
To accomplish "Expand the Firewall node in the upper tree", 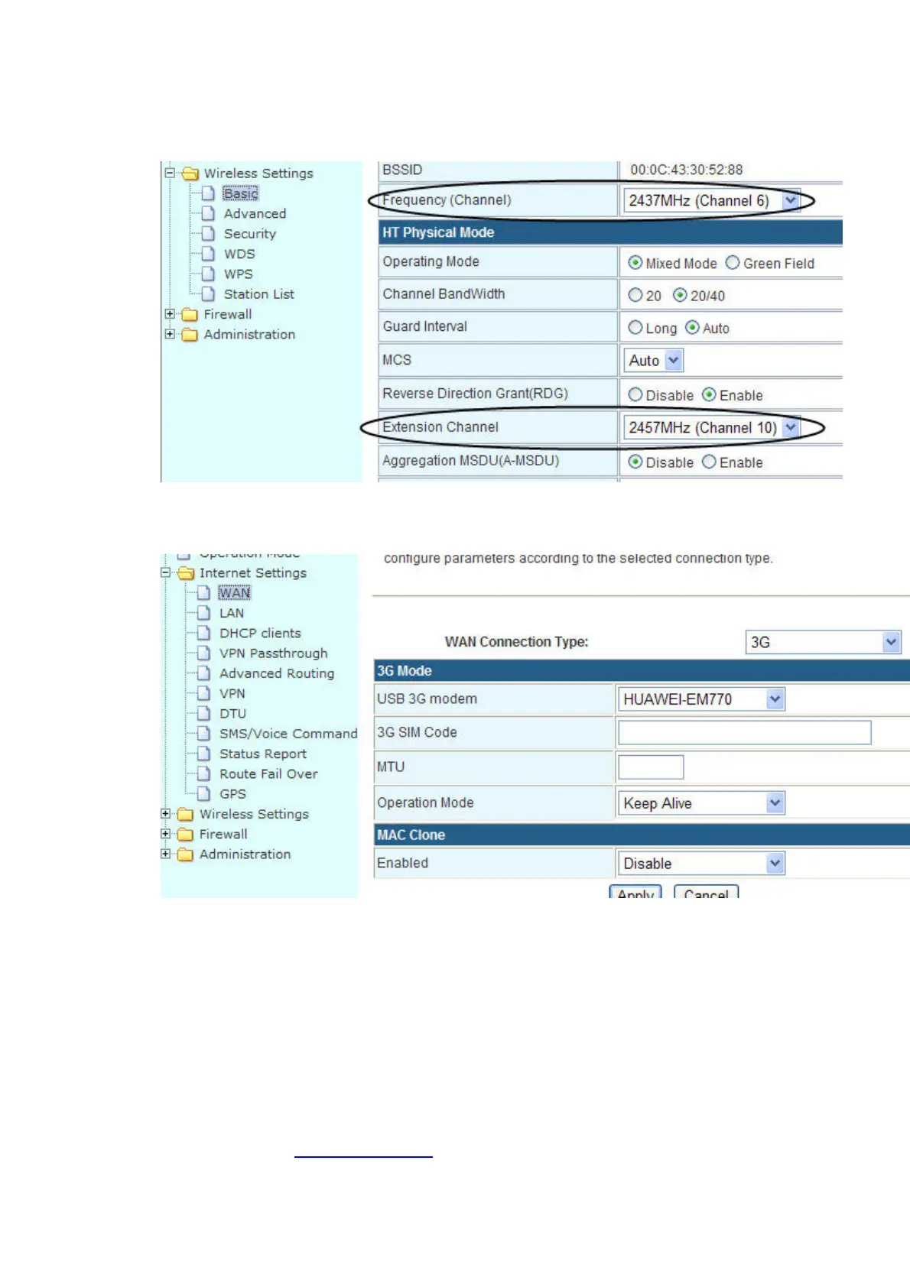I will tap(170, 314).
